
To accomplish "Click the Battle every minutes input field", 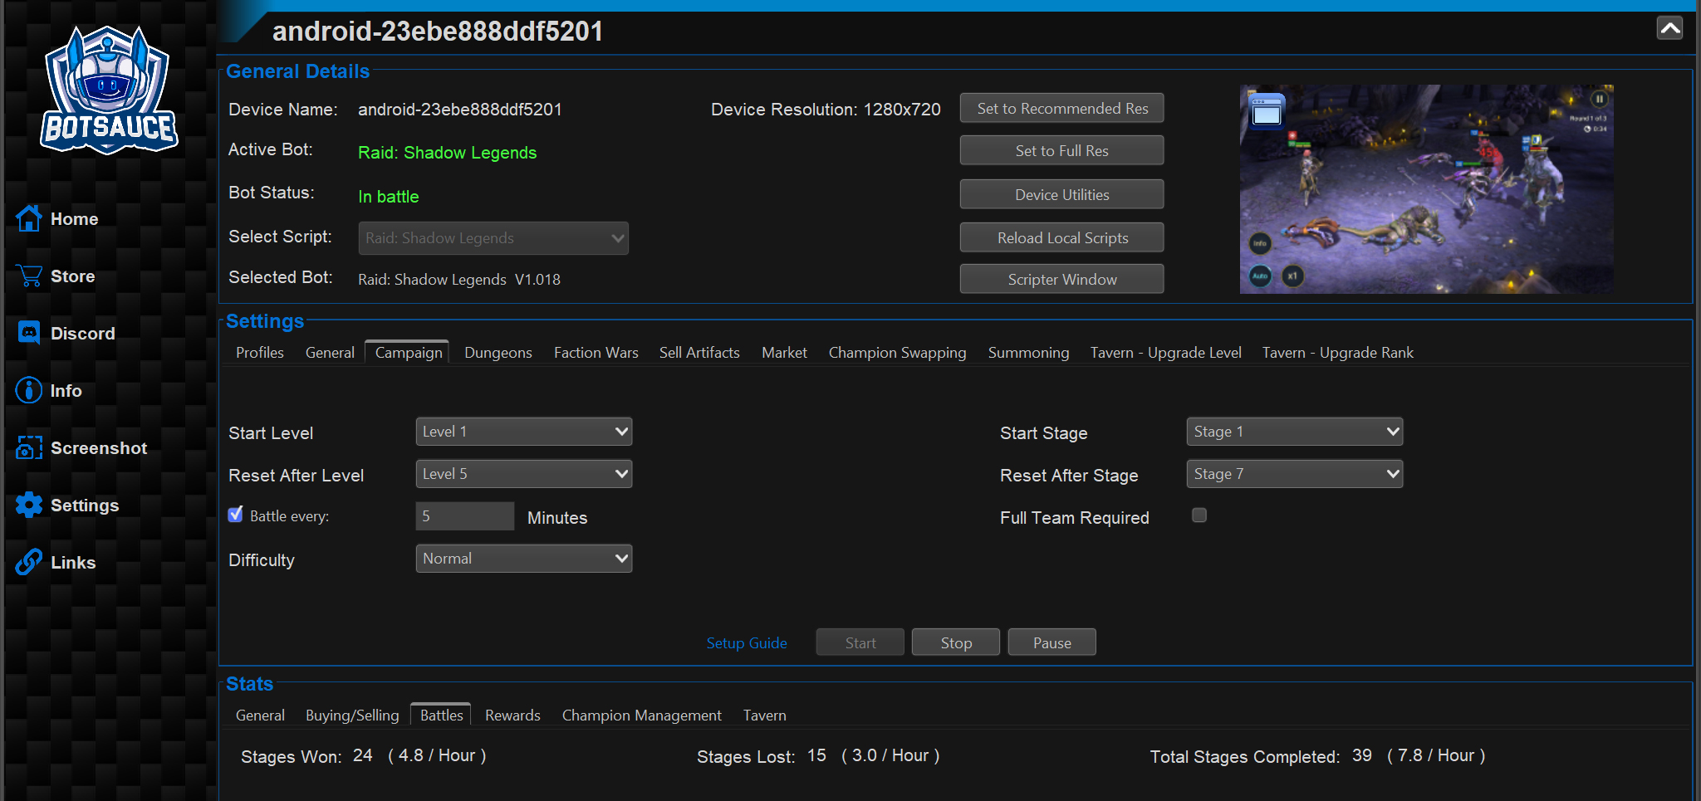I will pos(464,516).
